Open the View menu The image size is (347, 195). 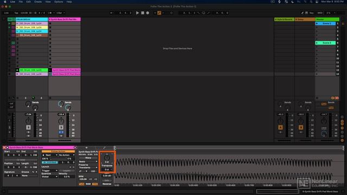(48, 2)
